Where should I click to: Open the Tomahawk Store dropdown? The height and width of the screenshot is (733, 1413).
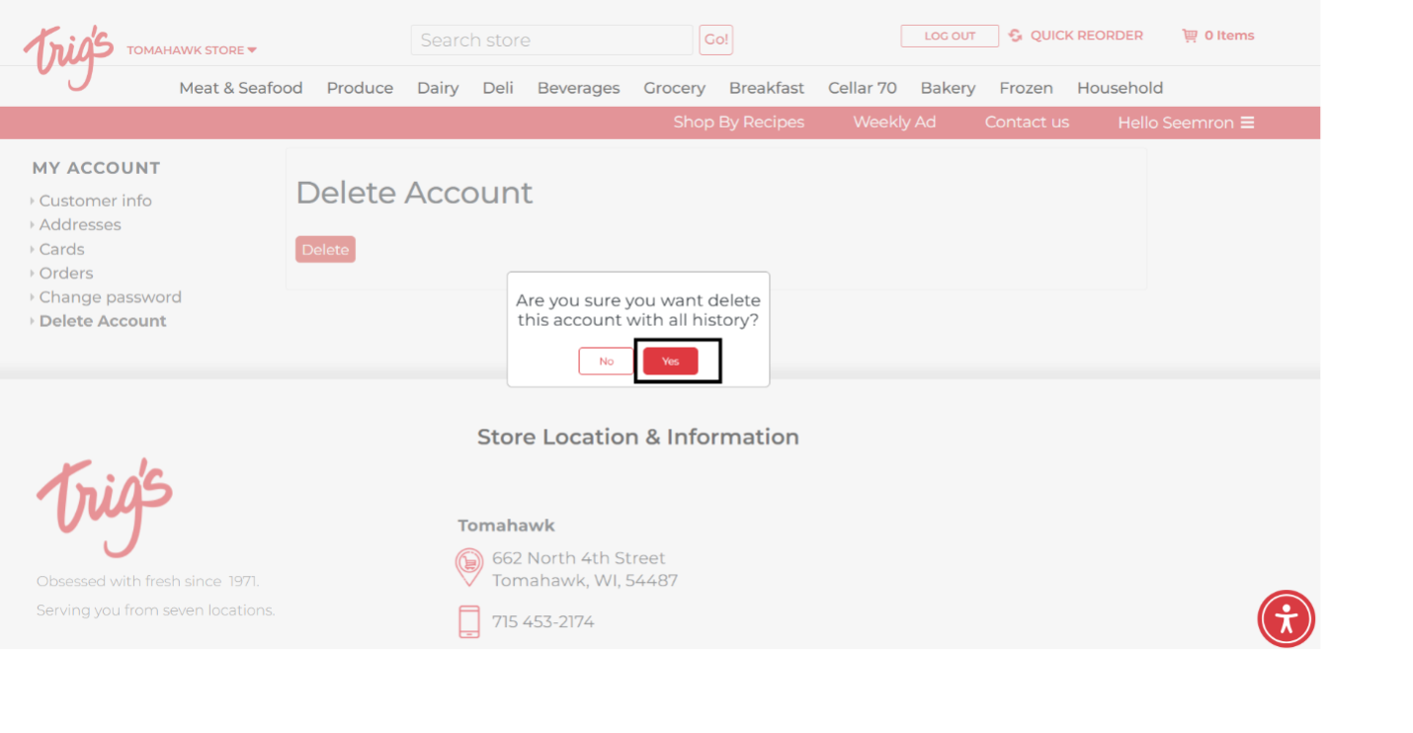(192, 50)
